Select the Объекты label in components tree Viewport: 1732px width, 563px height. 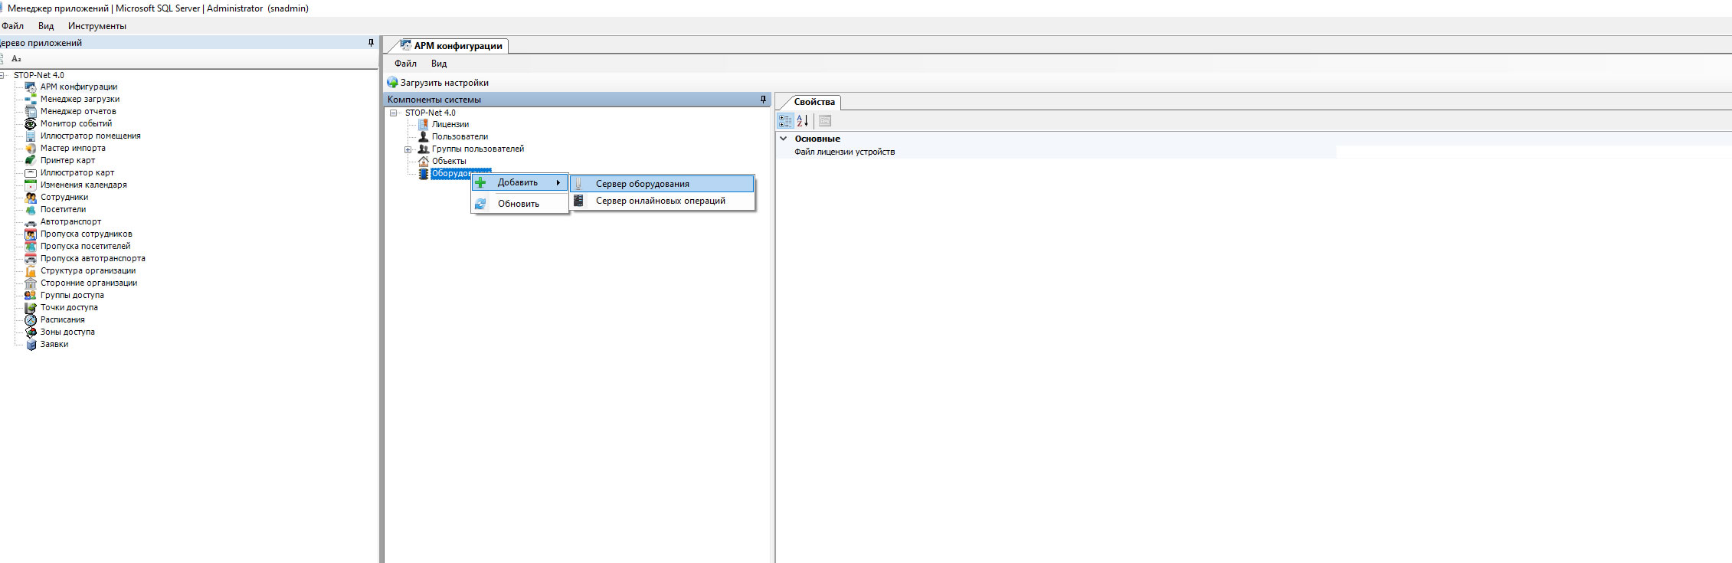(449, 161)
